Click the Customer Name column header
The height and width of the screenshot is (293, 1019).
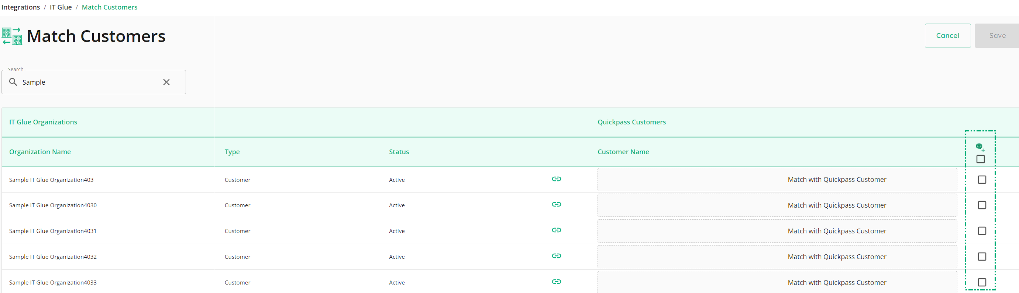(x=623, y=152)
